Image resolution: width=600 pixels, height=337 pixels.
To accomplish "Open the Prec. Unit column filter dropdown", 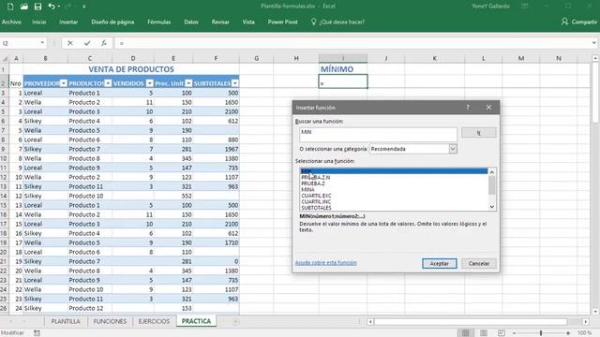I will (188, 83).
